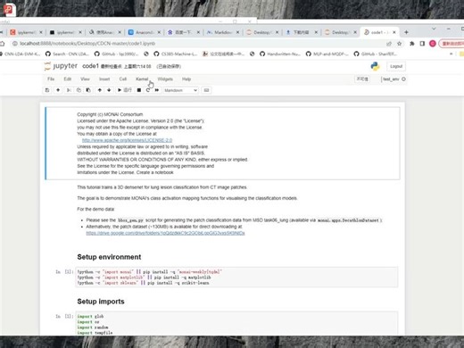The height and width of the screenshot is (348, 464).
Task: Toggle the browser side panel icon
Action: pyautogui.click(x=422, y=44)
